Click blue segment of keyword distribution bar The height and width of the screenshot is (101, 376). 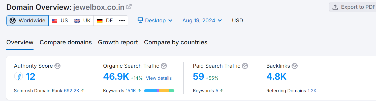(x=150, y=91)
